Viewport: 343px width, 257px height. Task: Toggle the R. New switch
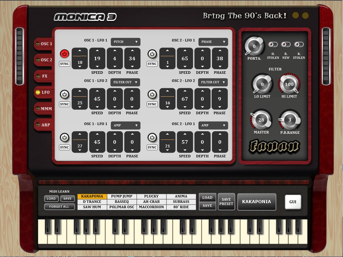pos(286,45)
